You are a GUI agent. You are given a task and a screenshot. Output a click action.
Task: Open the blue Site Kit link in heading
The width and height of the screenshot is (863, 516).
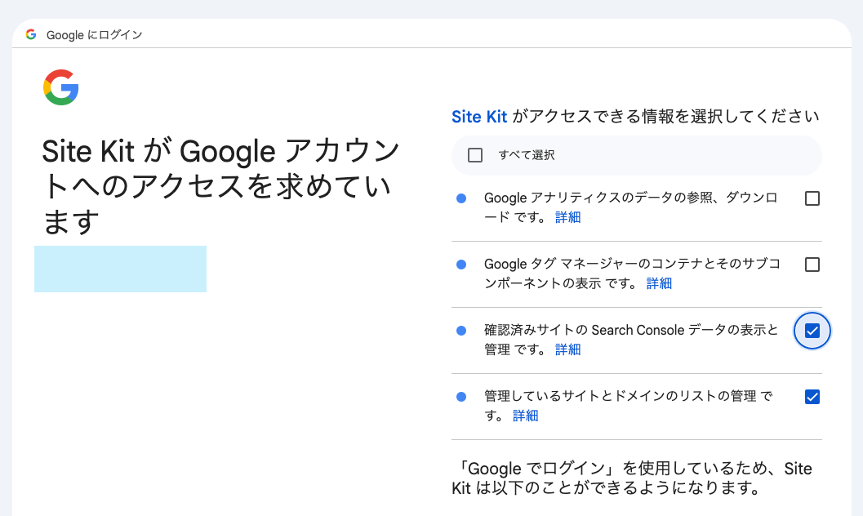pyautogui.click(x=479, y=117)
